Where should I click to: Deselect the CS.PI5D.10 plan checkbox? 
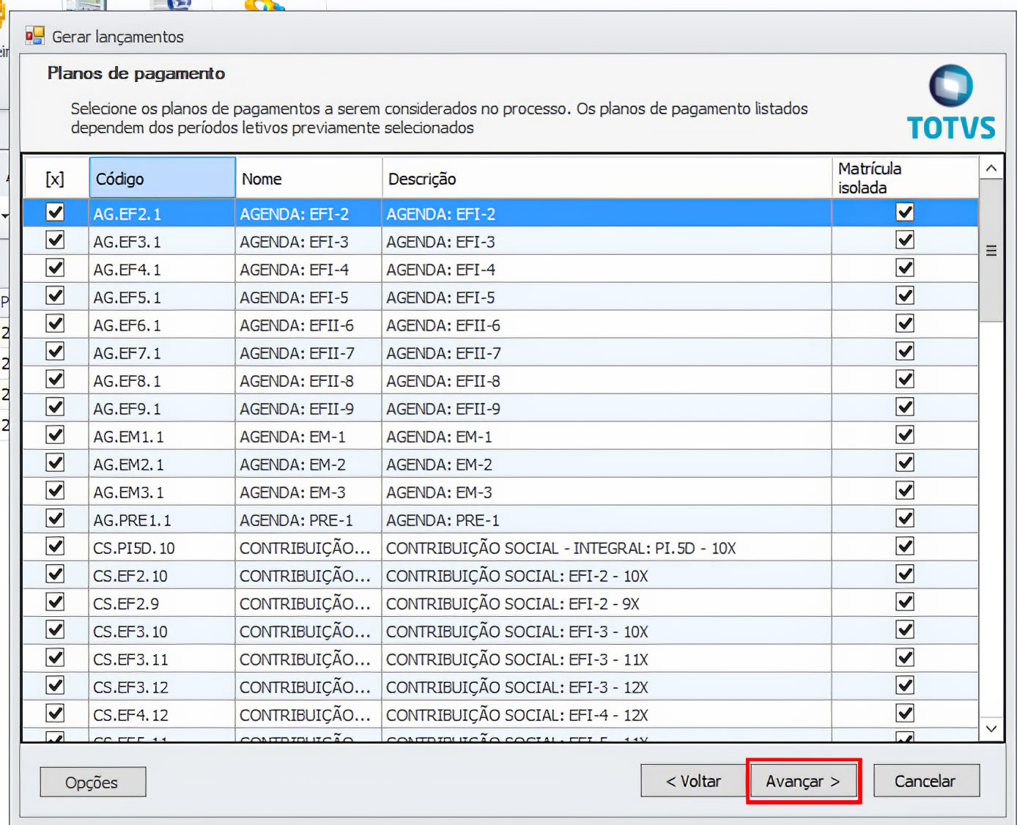(55, 547)
